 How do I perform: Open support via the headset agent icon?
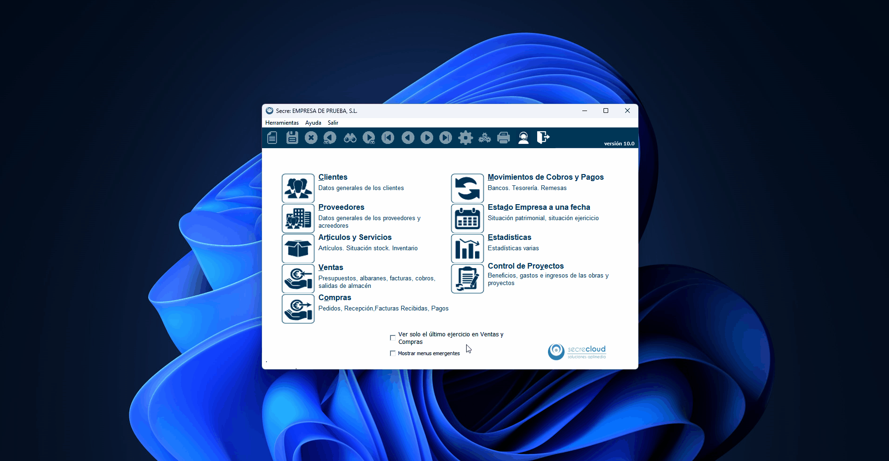pos(523,138)
